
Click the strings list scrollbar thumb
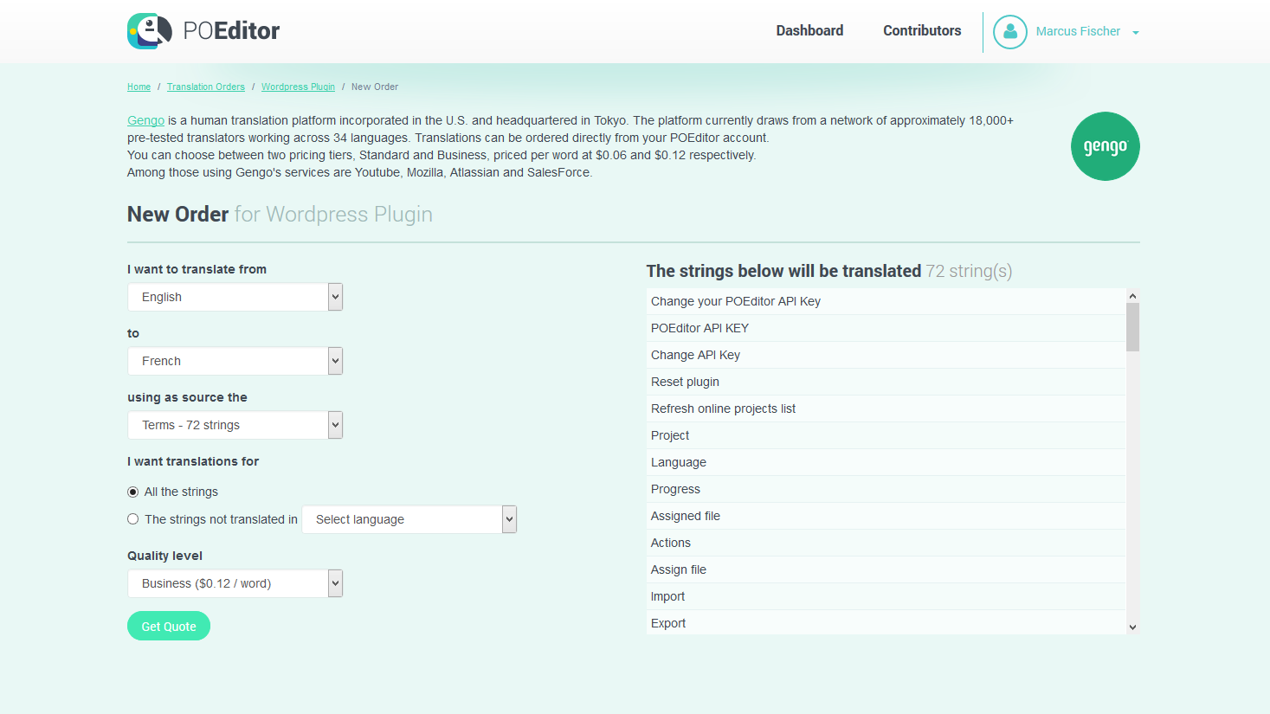[x=1132, y=327]
